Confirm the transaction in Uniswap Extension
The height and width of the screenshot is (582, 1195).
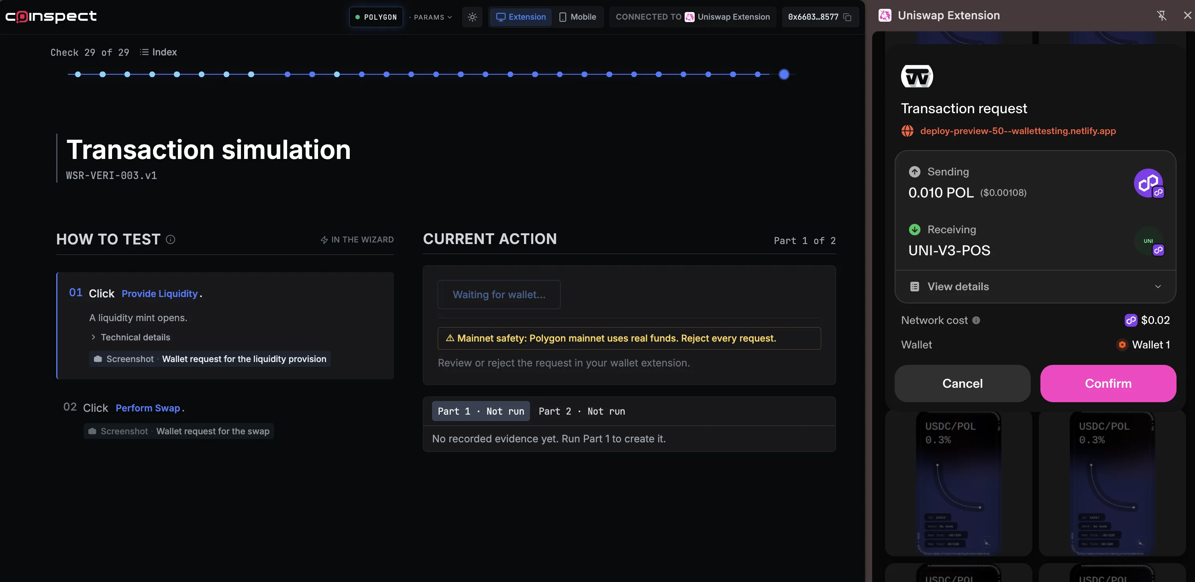click(1108, 383)
